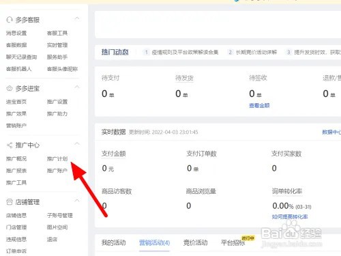The image size is (341, 256).
Task: Click the 多多客服 headset icon
Action: point(10,20)
